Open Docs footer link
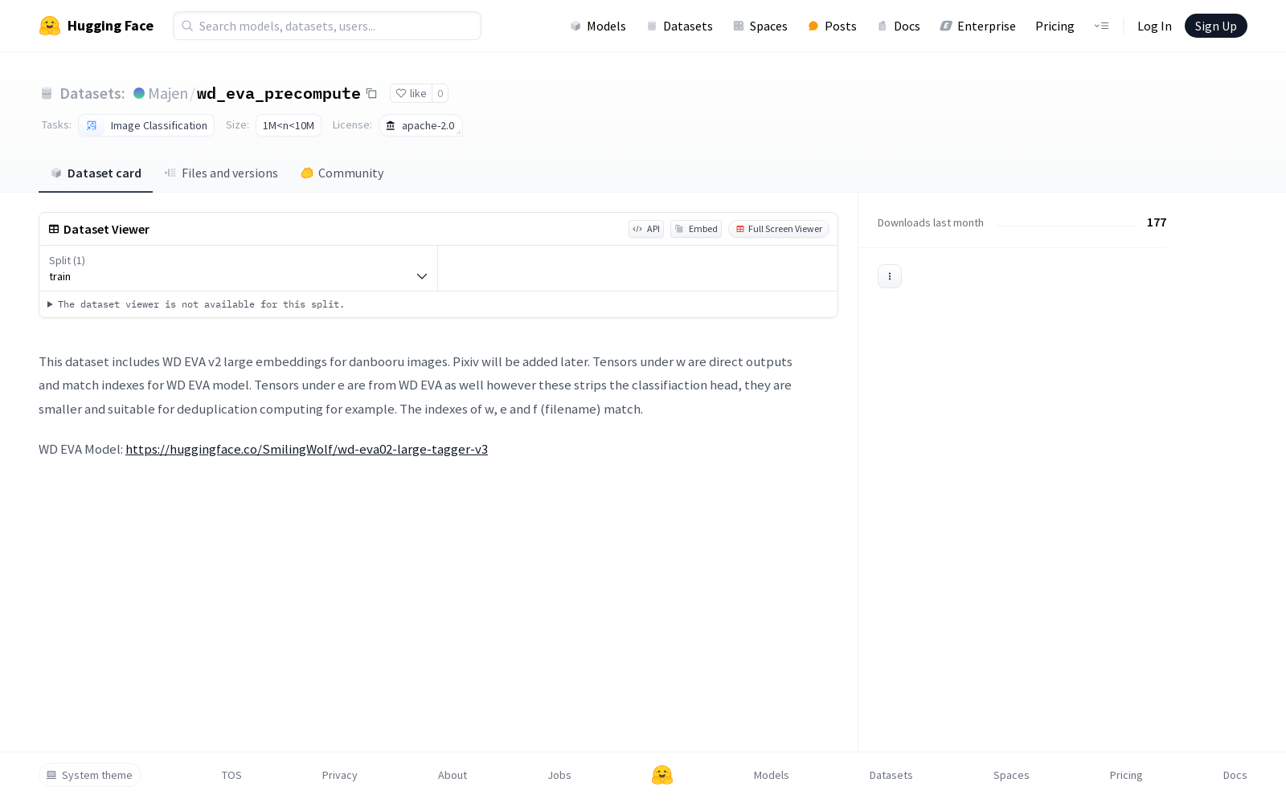Screen dimensions: 1286x803 (1235, 775)
